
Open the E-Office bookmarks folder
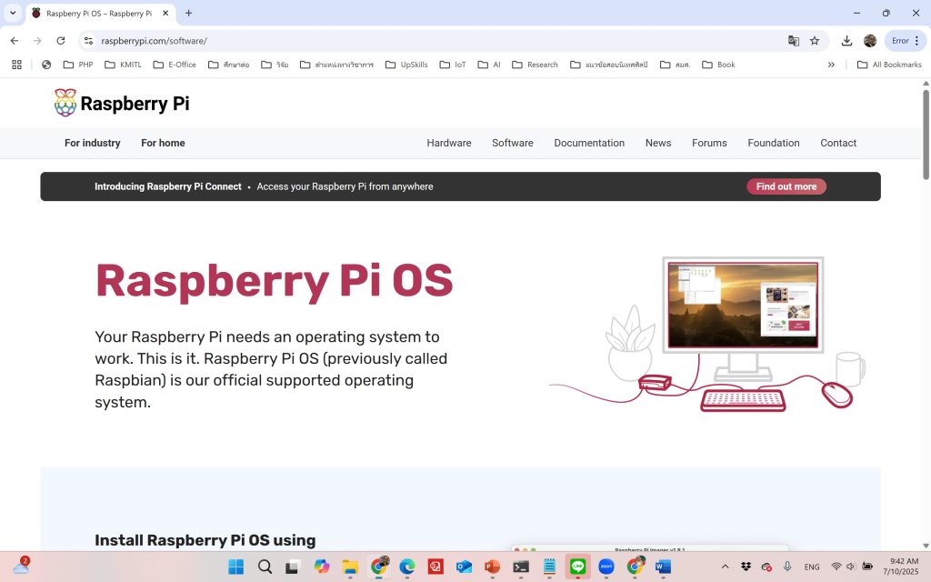click(175, 65)
